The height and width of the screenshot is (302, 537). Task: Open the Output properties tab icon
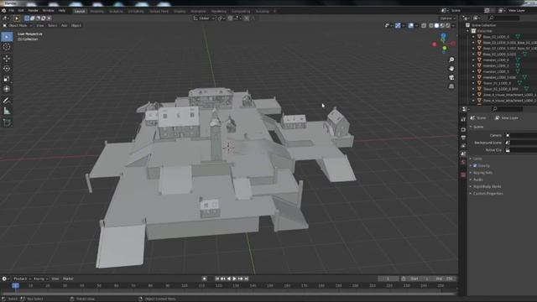(463, 138)
